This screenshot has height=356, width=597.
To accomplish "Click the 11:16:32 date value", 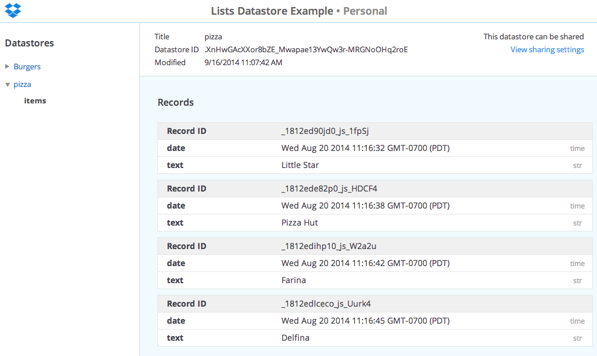I will [365, 148].
